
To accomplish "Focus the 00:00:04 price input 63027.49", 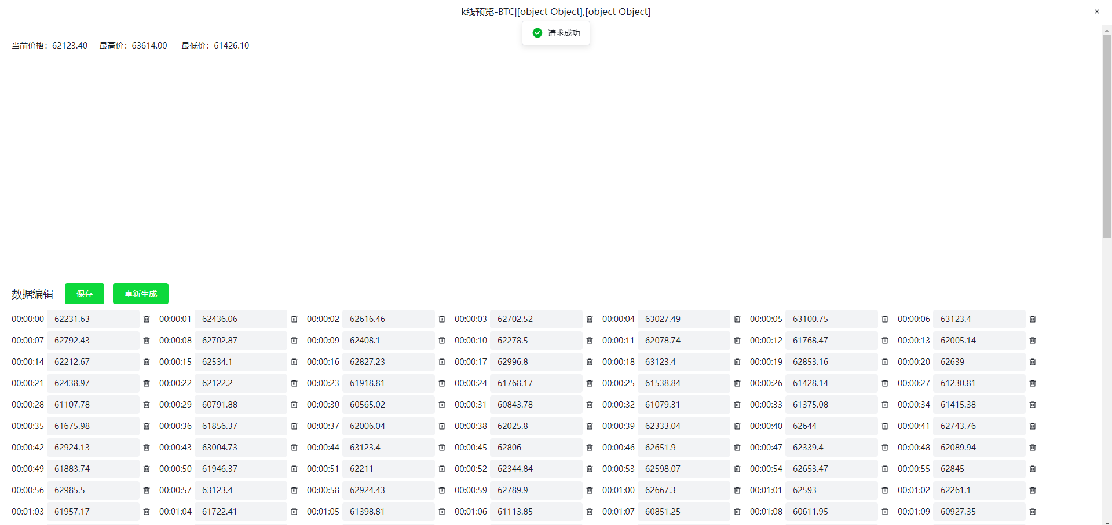I will point(683,319).
